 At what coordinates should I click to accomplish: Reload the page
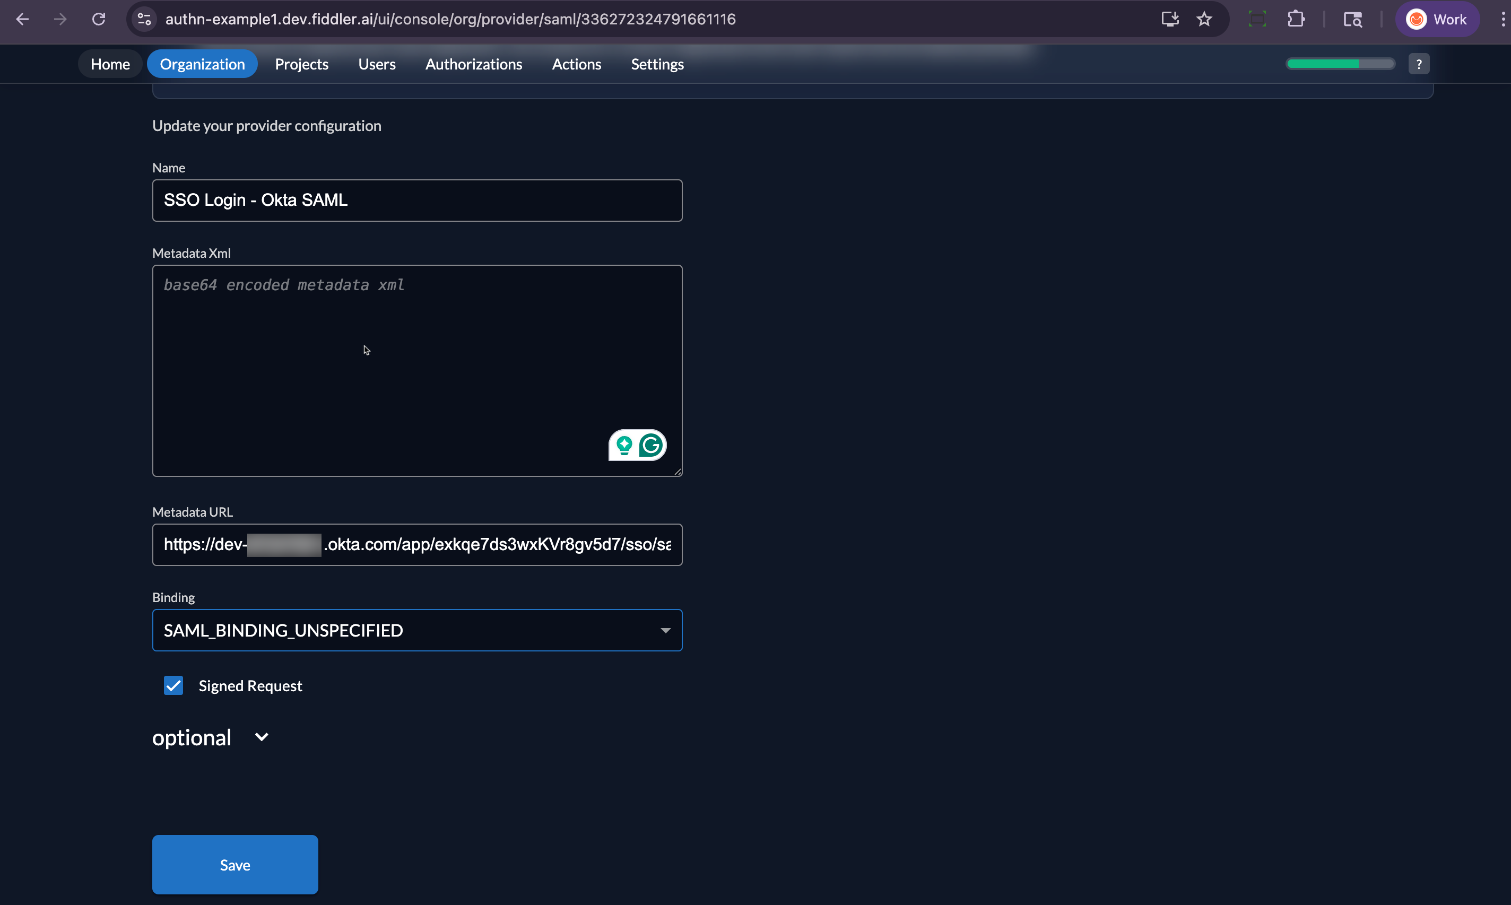[x=99, y=19]
